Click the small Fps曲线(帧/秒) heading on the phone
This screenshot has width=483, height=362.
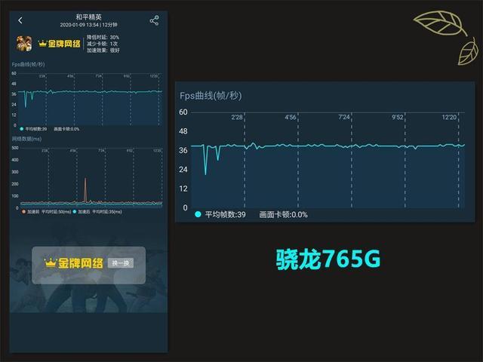pos(29,64)
